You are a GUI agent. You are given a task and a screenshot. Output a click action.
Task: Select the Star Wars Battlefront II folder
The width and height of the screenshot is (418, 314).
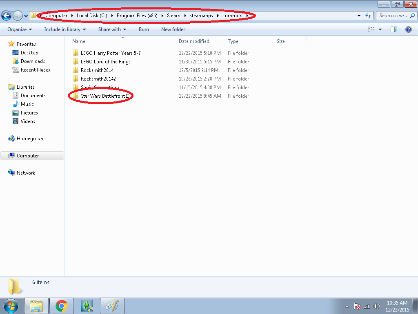click(x=104, y=96)
